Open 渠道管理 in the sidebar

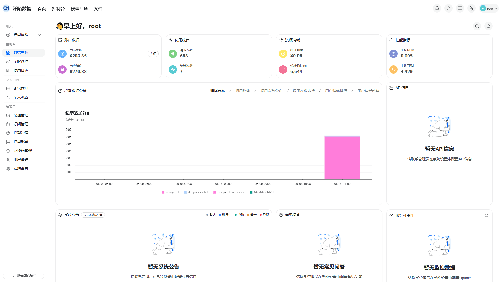pos(23,115)
